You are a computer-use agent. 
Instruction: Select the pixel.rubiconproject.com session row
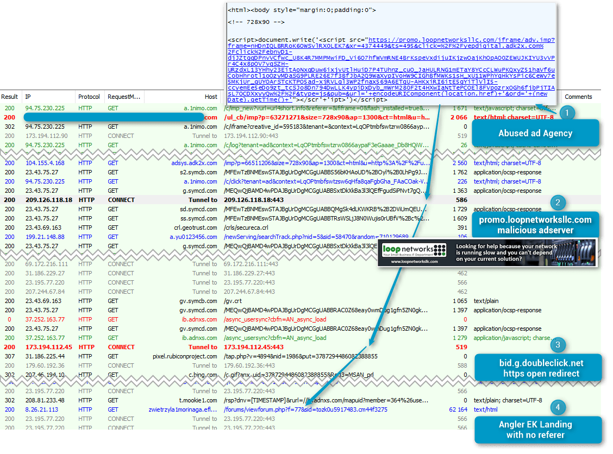tap(300, 356)
